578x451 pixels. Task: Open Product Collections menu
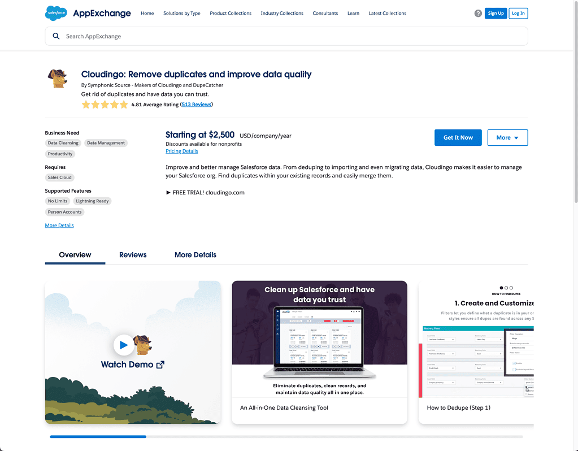click(x=231, y=13)
